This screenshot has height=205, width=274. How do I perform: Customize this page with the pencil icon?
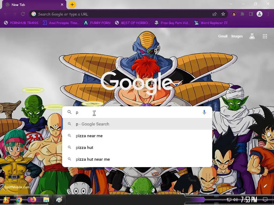point(265,186)
